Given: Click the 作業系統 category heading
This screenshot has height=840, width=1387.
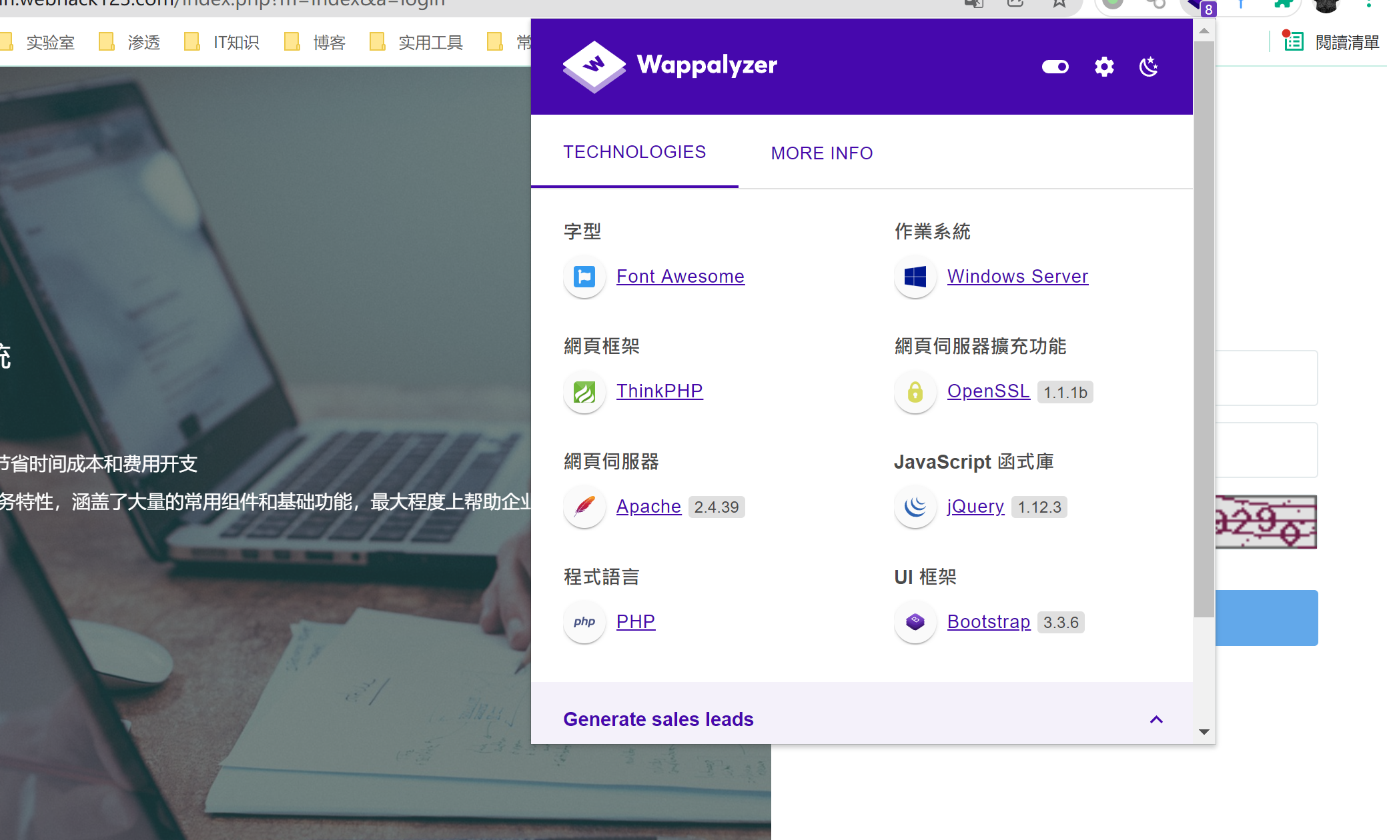Looking at the screenshot, I should pyautogui.click(x=933, y=231).
